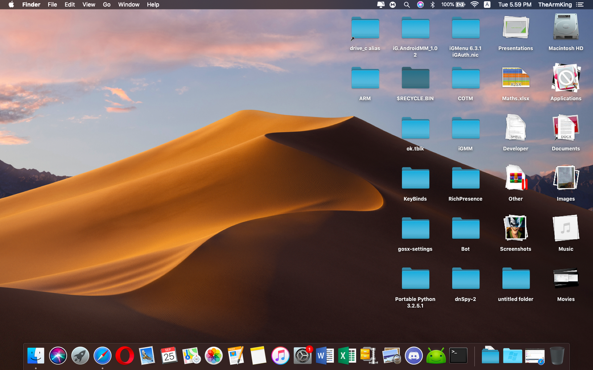Open Discord from the Dock
The width and height of the screenshot is (593, 370).
pyautogui.click(x=414, y=356)
